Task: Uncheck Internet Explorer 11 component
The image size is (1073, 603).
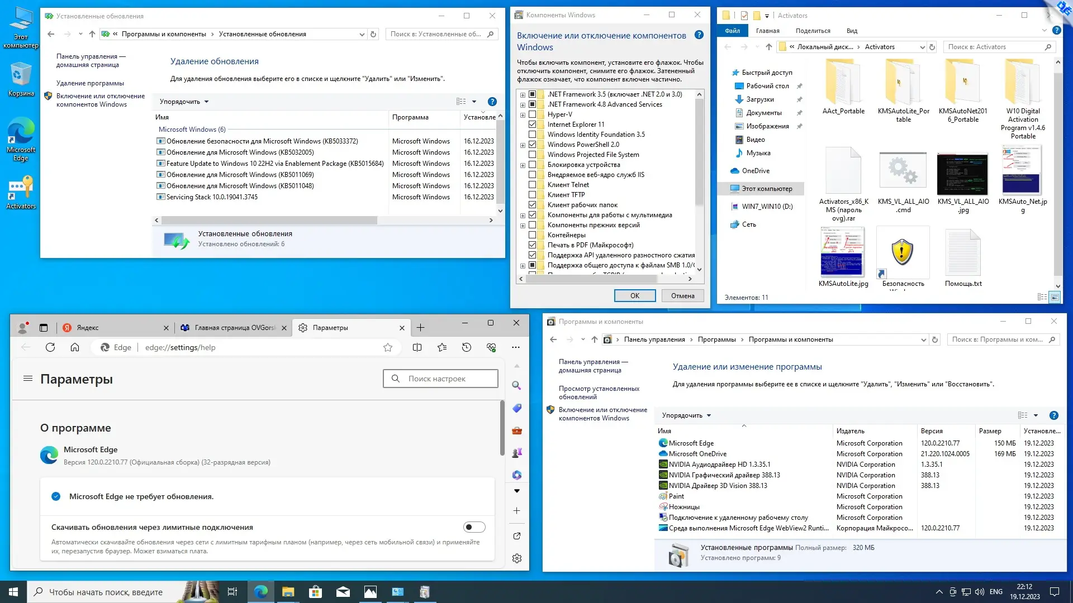Action: tap(533, 125)
